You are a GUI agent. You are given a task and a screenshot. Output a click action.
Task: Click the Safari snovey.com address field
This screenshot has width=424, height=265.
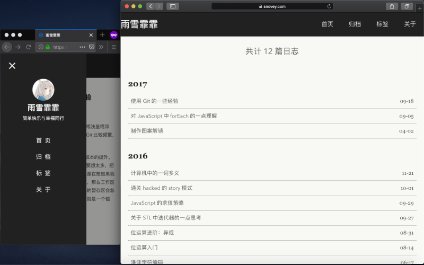[x=272, y=6]
